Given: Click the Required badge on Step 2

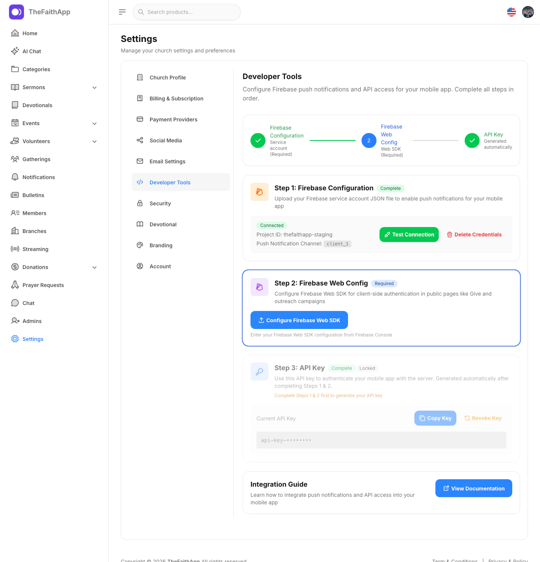Looking at the screenshot, I should point(384,284).
